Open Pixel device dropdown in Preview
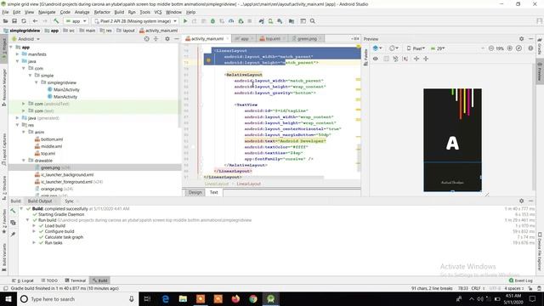This screenshot has height=306, width=544. point(416,48)
